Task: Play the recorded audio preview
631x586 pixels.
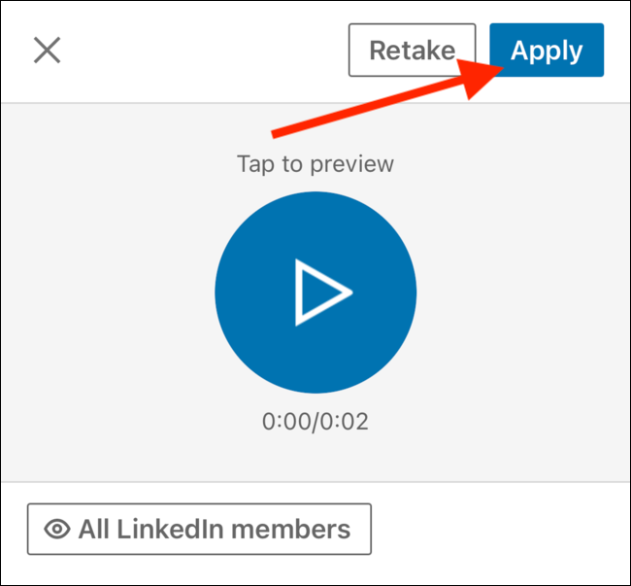Action: (315, 292)
